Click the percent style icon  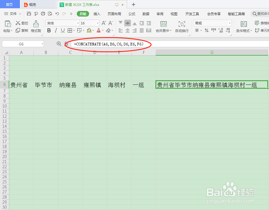click(206, 30)
